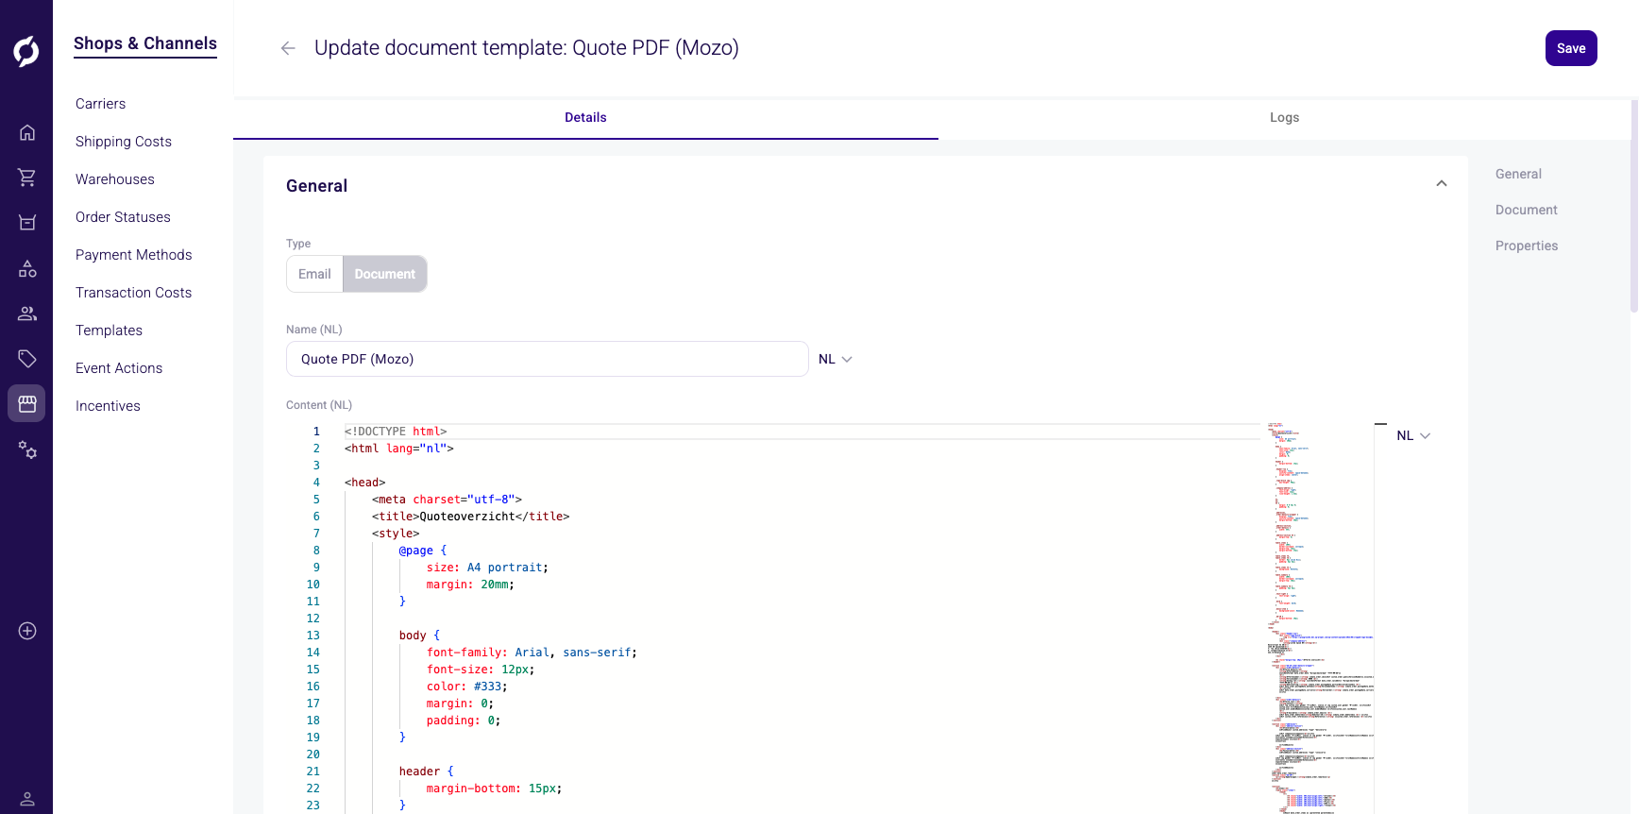
Task: Open Order Statuses menu item
Action: 123,217
